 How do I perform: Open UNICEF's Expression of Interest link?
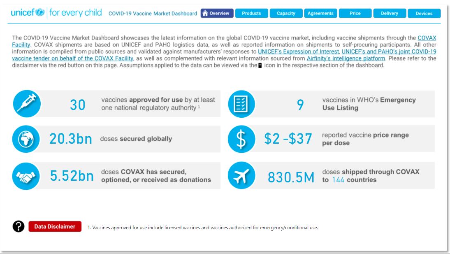[x=299, y=51]
